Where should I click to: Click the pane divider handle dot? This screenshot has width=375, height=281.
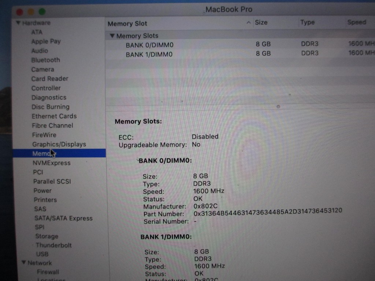pyautogui.click(x=278, y=106)
